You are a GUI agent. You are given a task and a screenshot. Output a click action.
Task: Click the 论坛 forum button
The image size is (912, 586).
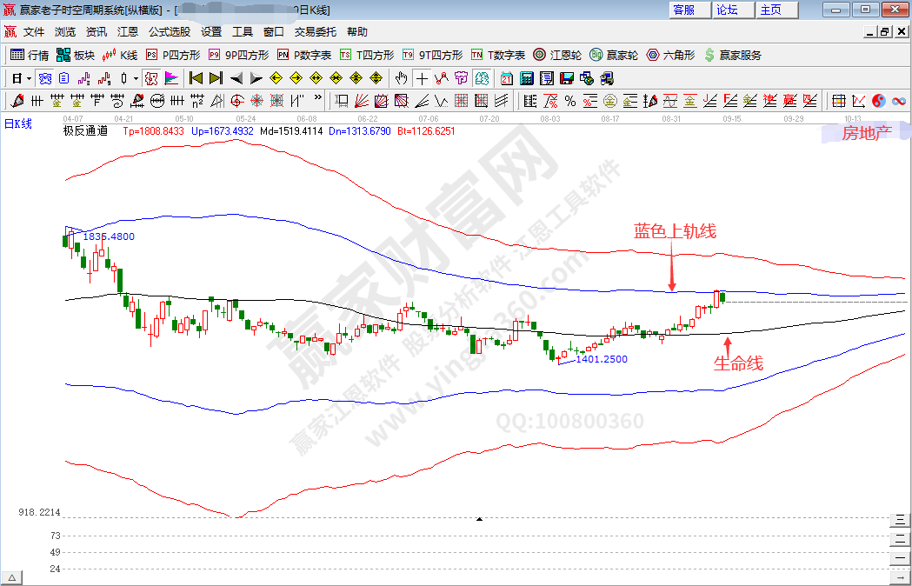[727, 10]
